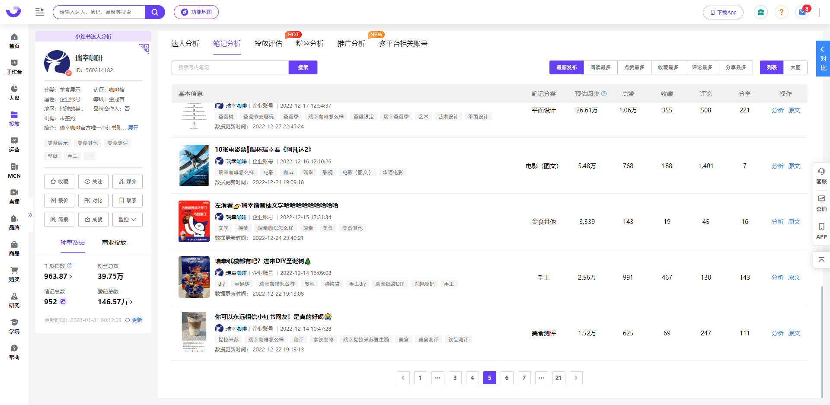Sort notes by 阅读最多
The image size is (830, 405).
(600, 67)
